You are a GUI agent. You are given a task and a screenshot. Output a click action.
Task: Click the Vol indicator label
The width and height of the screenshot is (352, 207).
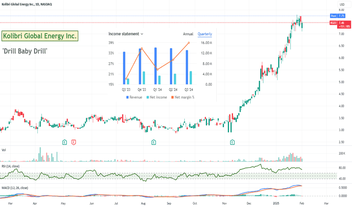pos(4,150)
